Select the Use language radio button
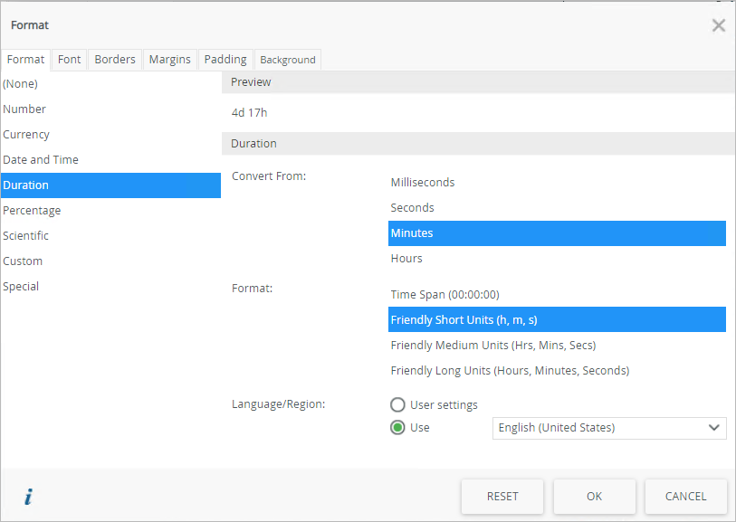The image size is (736, 522). click(x=397, y=428)
